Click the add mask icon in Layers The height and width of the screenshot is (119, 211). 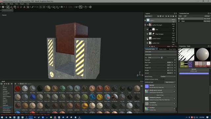click(x=161, y=16)
